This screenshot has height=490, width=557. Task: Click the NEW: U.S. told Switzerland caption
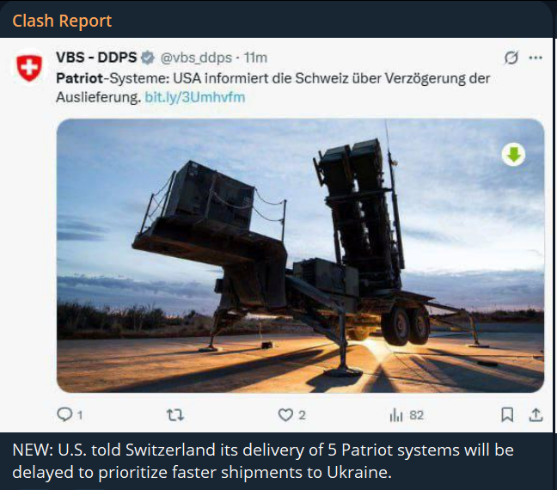(263, 462)
